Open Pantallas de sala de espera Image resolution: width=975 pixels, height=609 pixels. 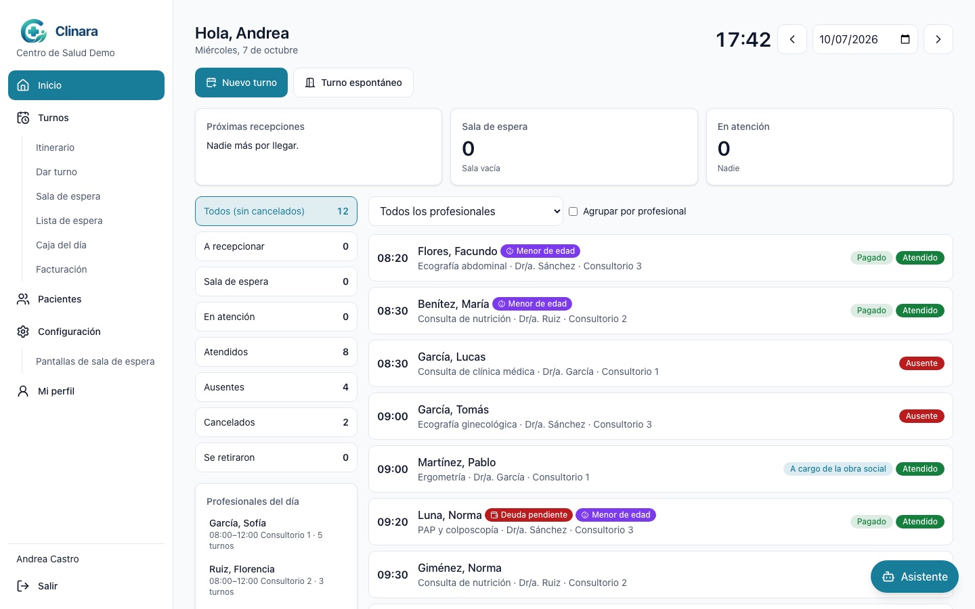(x=95, y=361)
